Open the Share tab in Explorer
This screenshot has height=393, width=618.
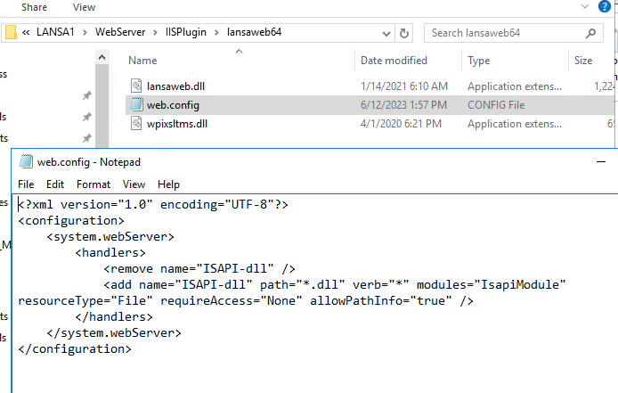pos(34,7)
